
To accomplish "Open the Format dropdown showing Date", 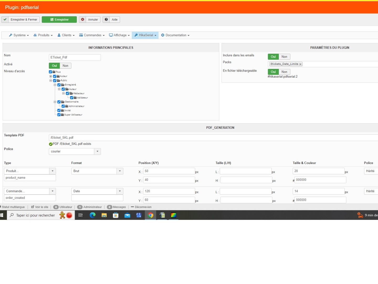I will (97, 191).
